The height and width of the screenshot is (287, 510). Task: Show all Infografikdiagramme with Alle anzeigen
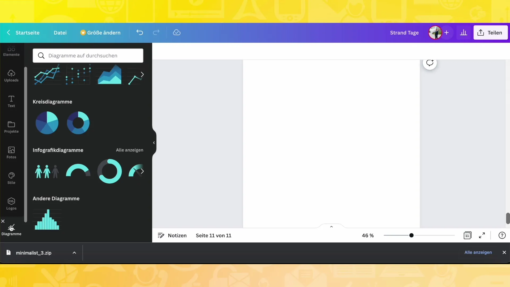130,150
